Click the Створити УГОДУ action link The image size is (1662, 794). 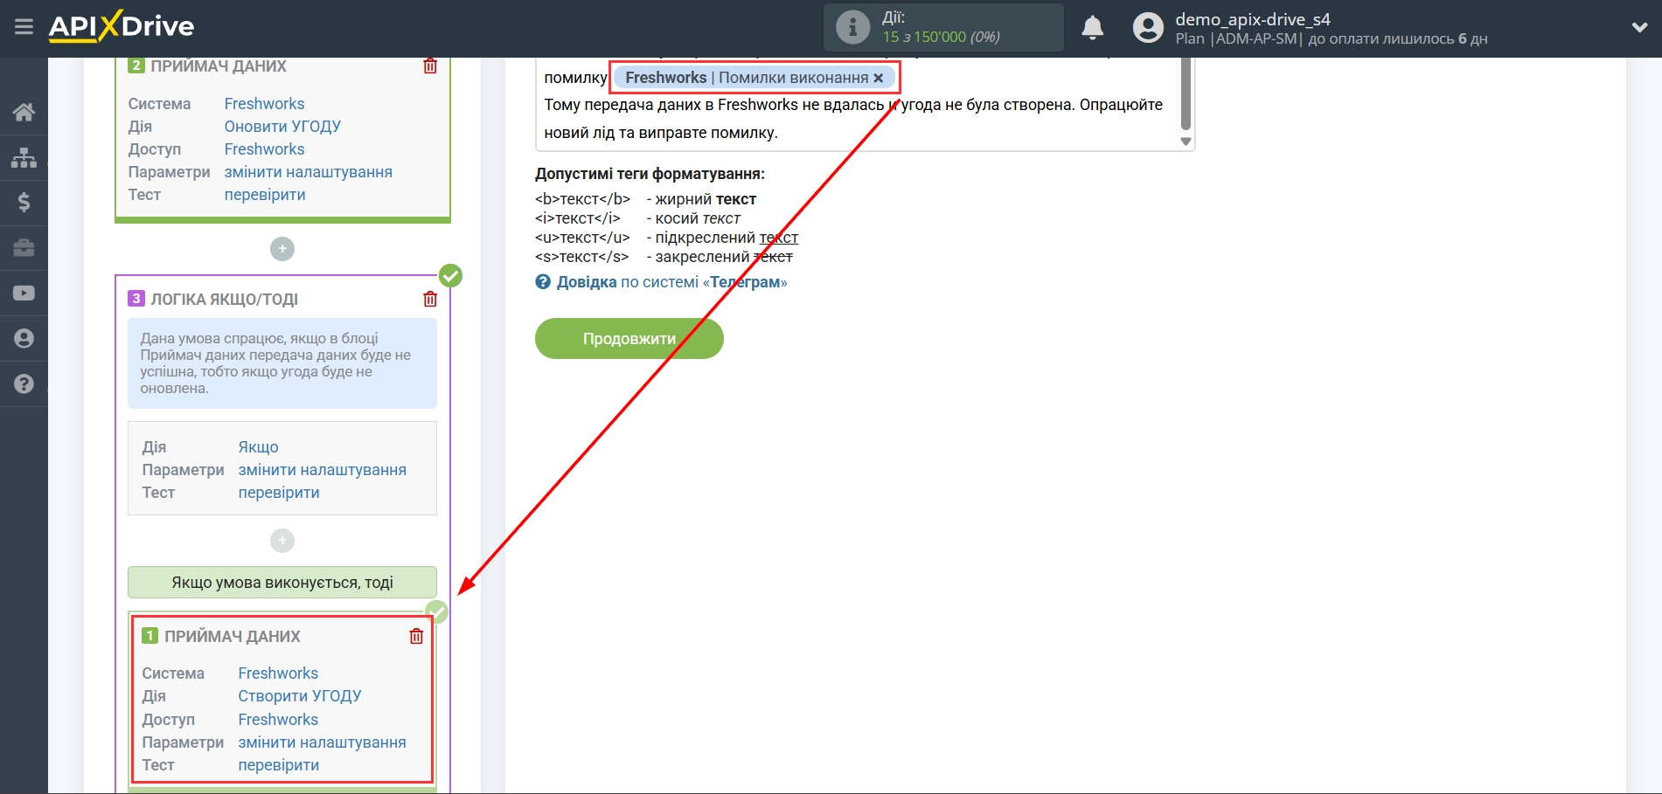300,696
